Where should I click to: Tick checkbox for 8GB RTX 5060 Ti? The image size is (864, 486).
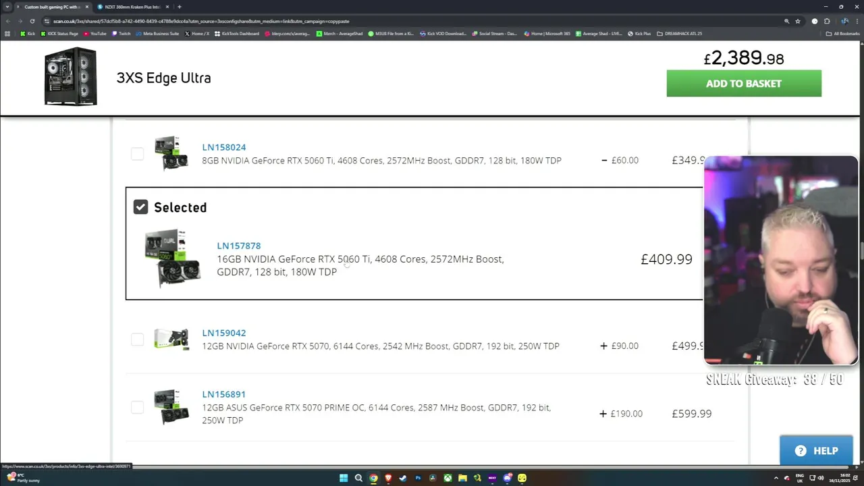137,154
